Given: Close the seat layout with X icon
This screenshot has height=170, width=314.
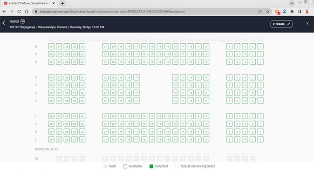Looking at the screenshot, I should 307,23.
